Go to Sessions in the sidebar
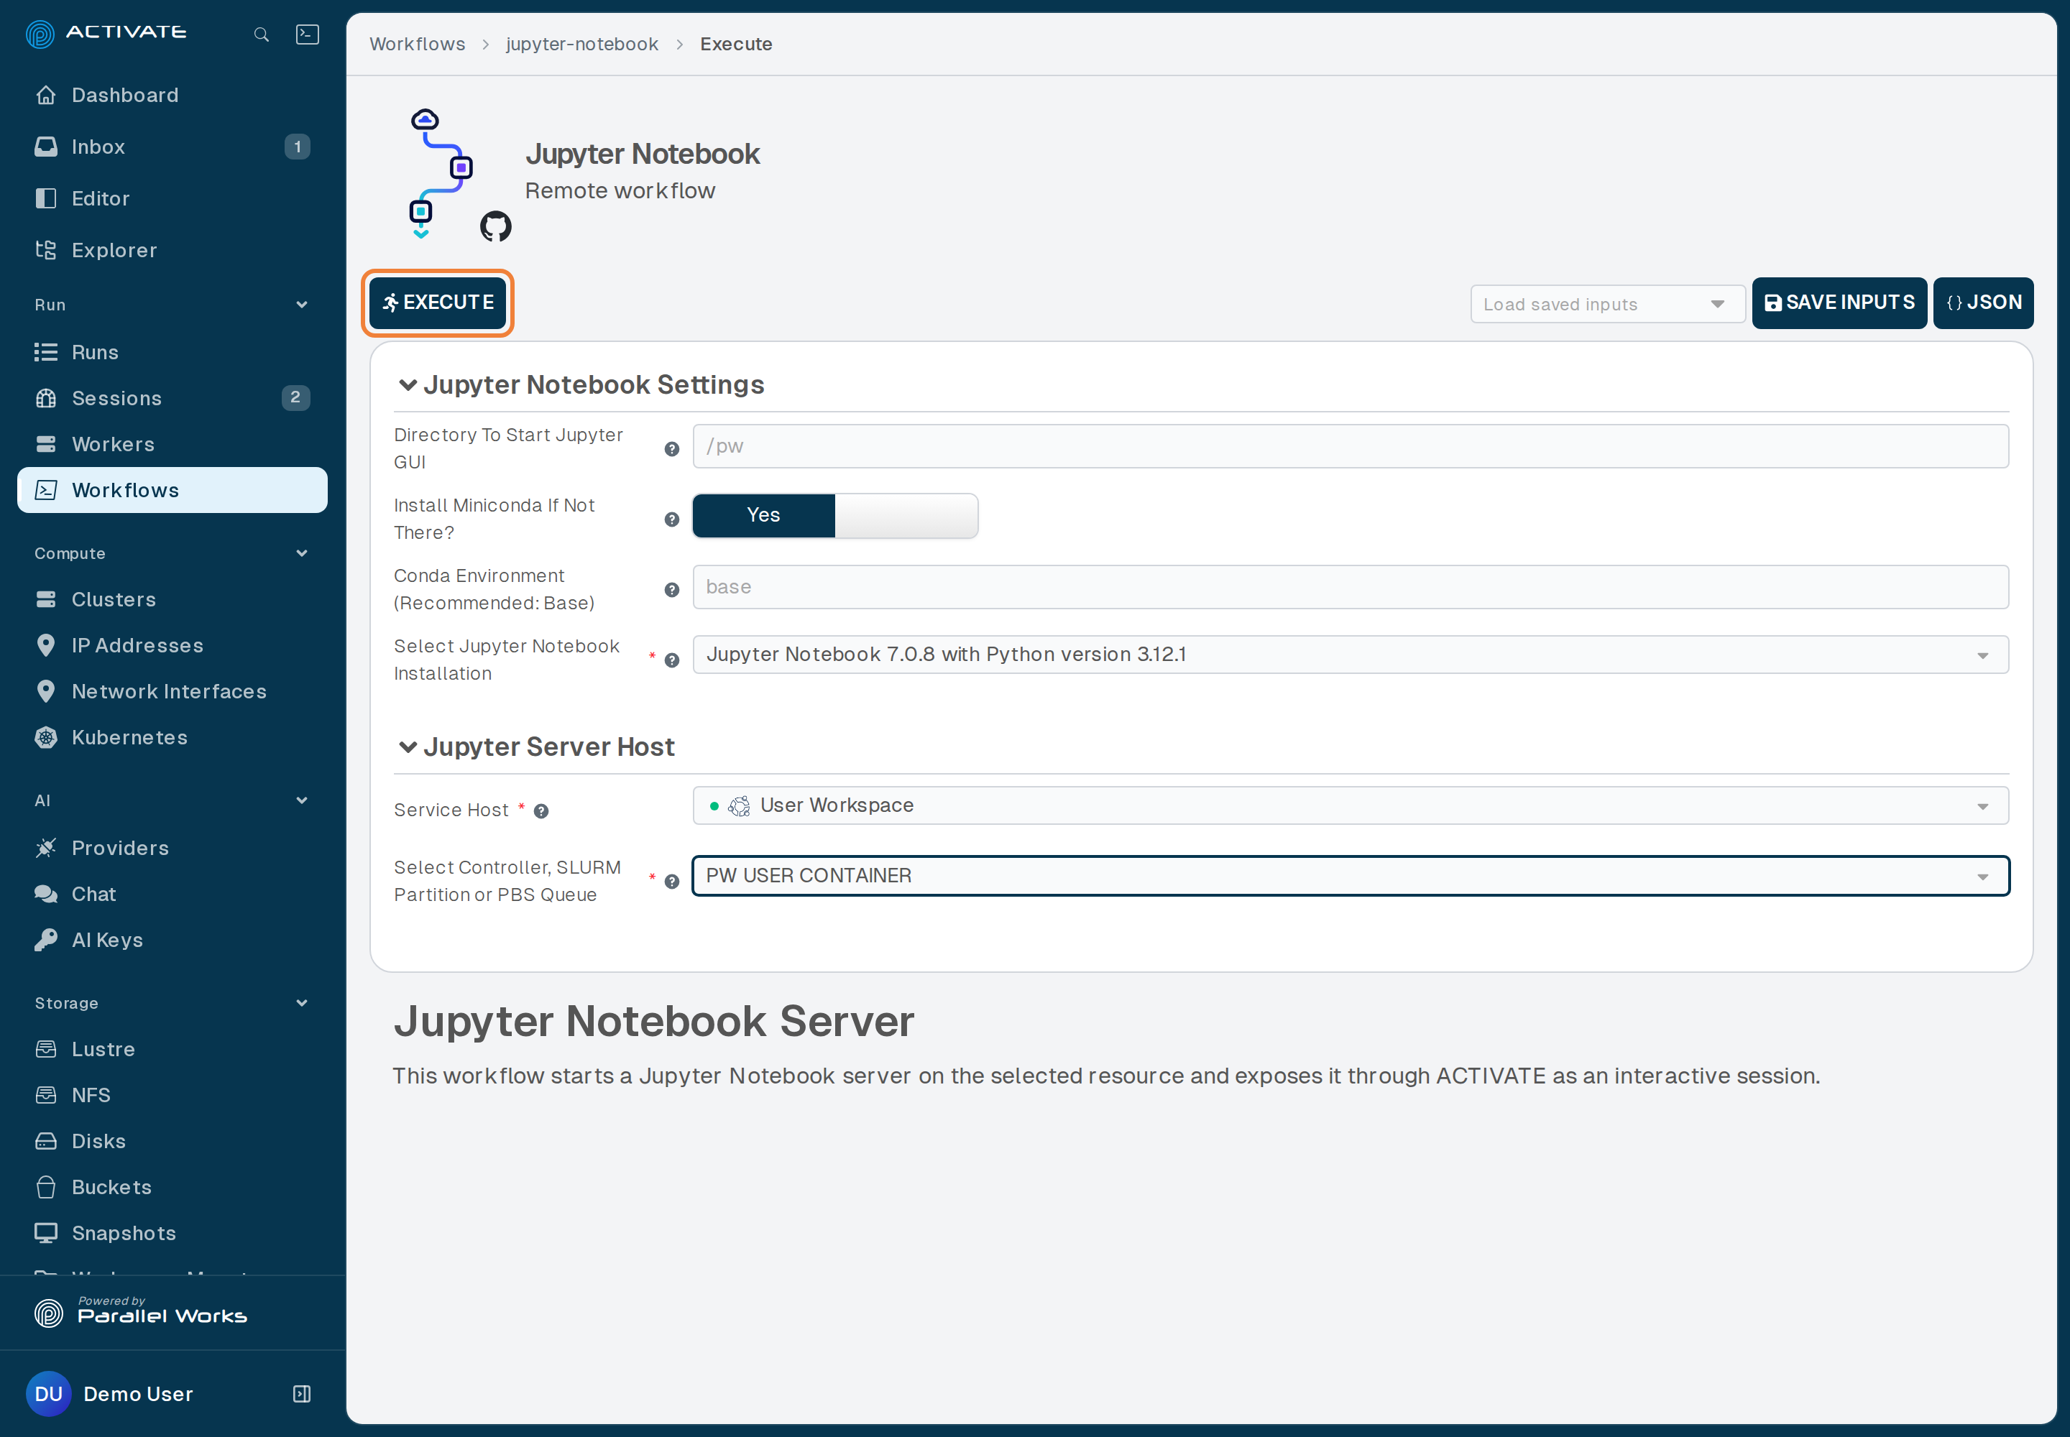The height and width of the screenshot is (1437, 2070). tap(172, 397)
